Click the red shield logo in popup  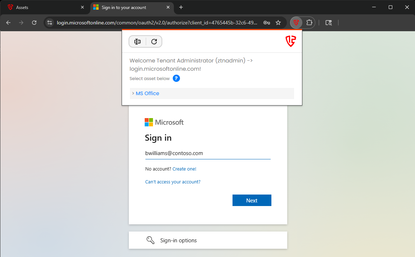(290, 41)
